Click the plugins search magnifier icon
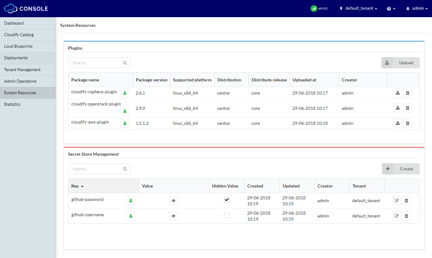This screenshot has height=258, width=432. click(x=125, y=63)
